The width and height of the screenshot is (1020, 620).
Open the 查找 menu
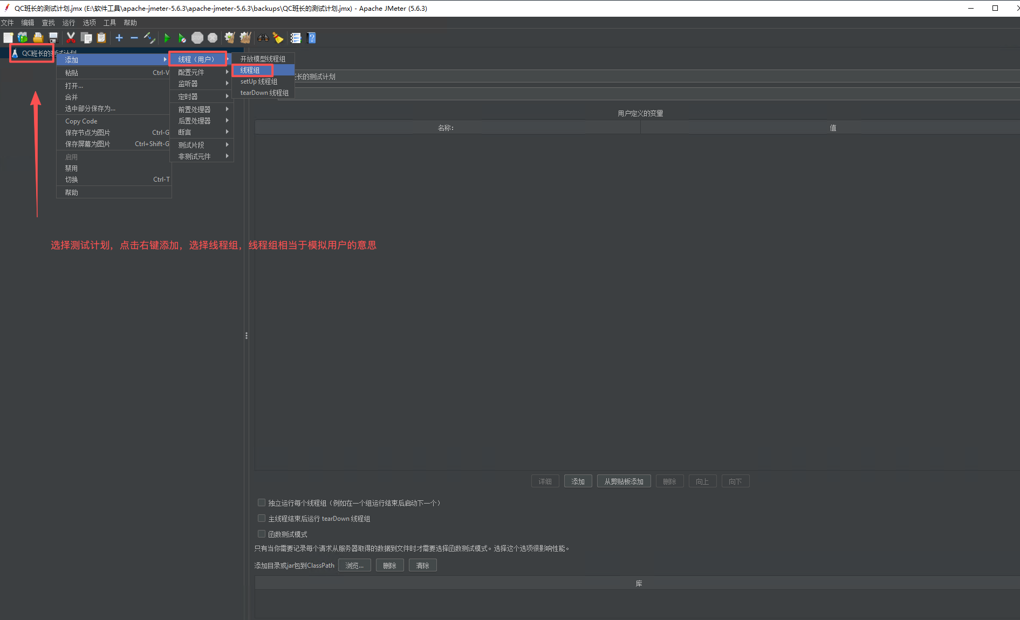[x=49, y=23]
